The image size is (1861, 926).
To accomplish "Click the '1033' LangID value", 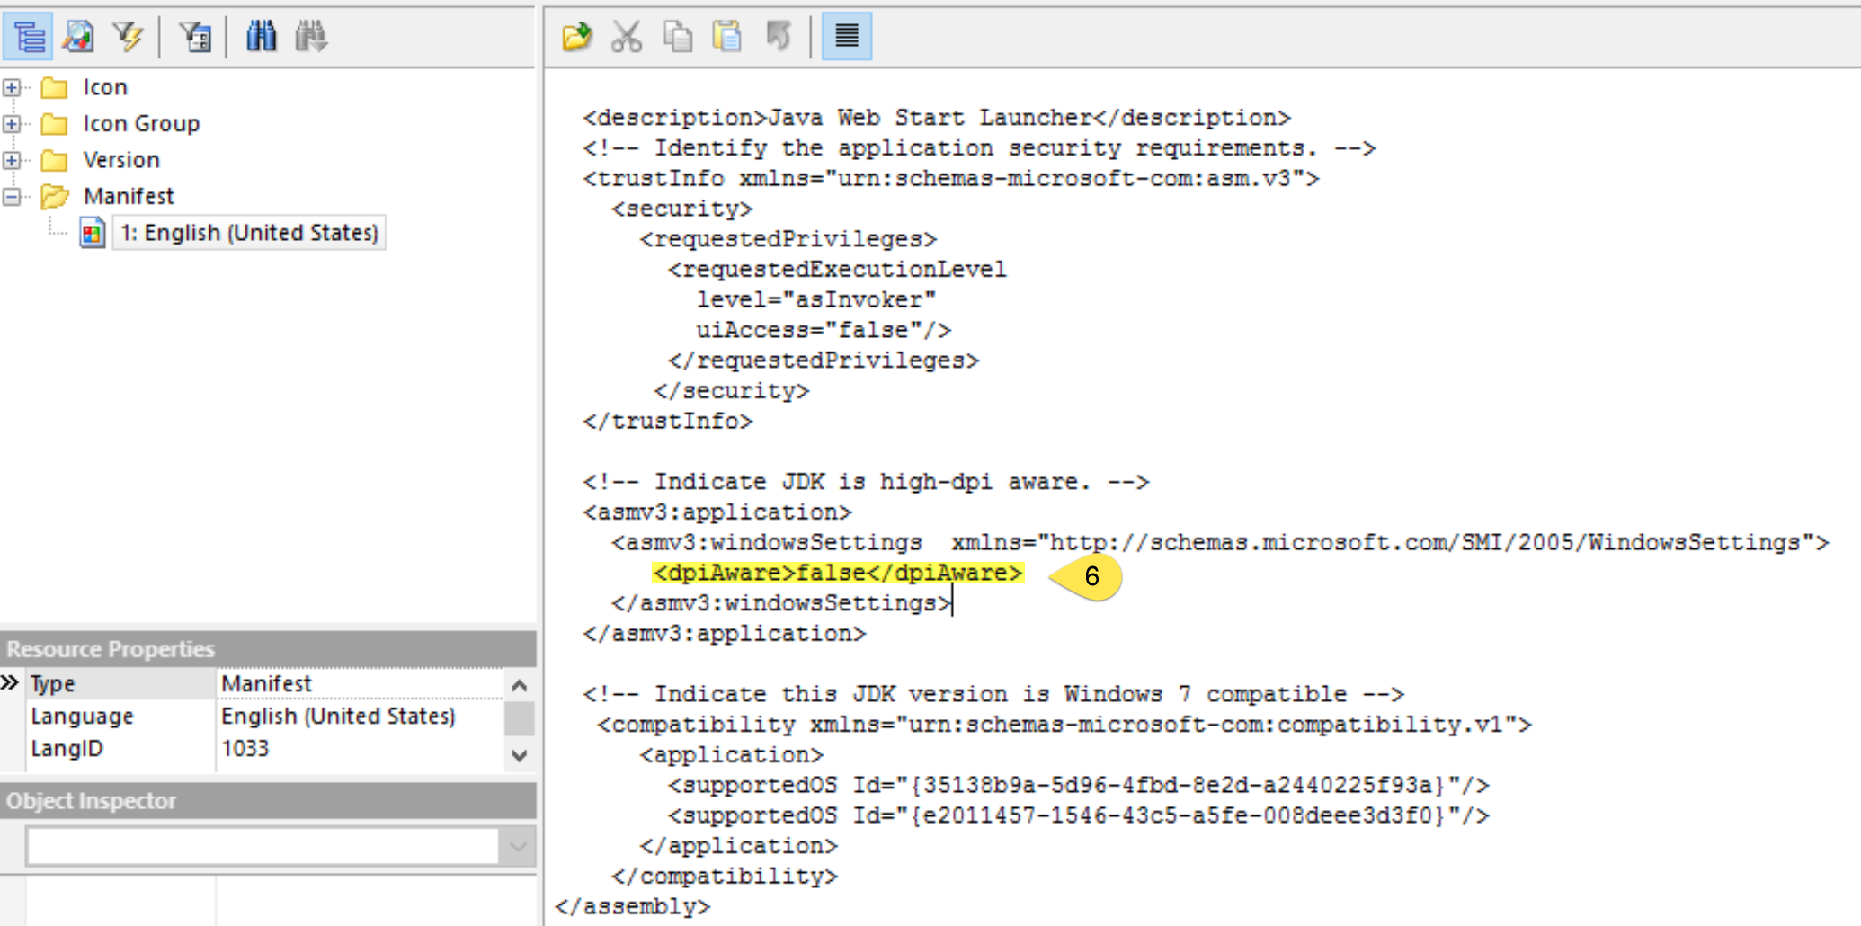I will (245, 749).
